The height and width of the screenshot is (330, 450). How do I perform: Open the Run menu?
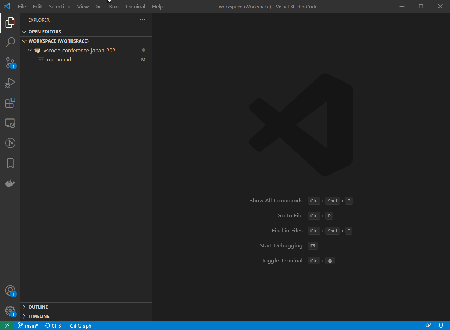click(114, 6)
